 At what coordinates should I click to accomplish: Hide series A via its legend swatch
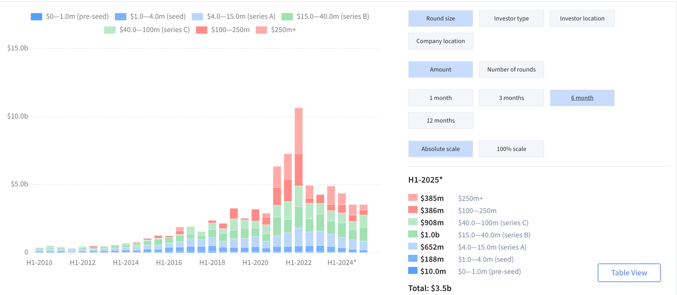coord(197,16)
